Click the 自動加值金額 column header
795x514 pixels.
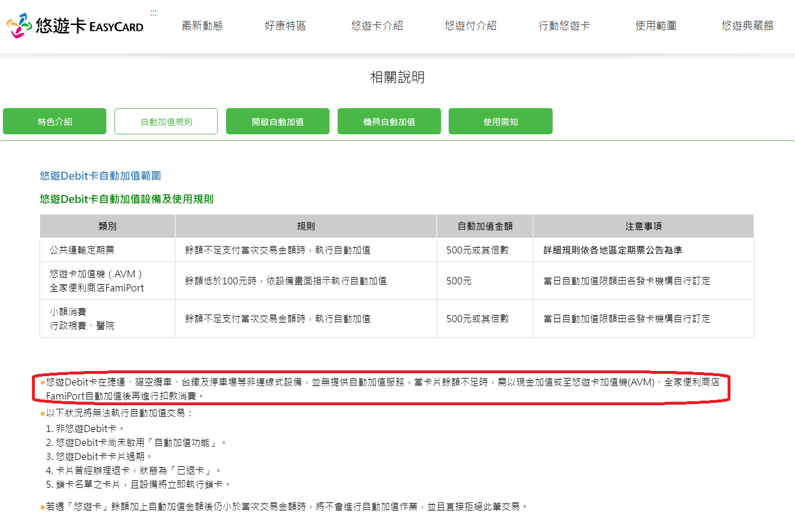point(485,226)
